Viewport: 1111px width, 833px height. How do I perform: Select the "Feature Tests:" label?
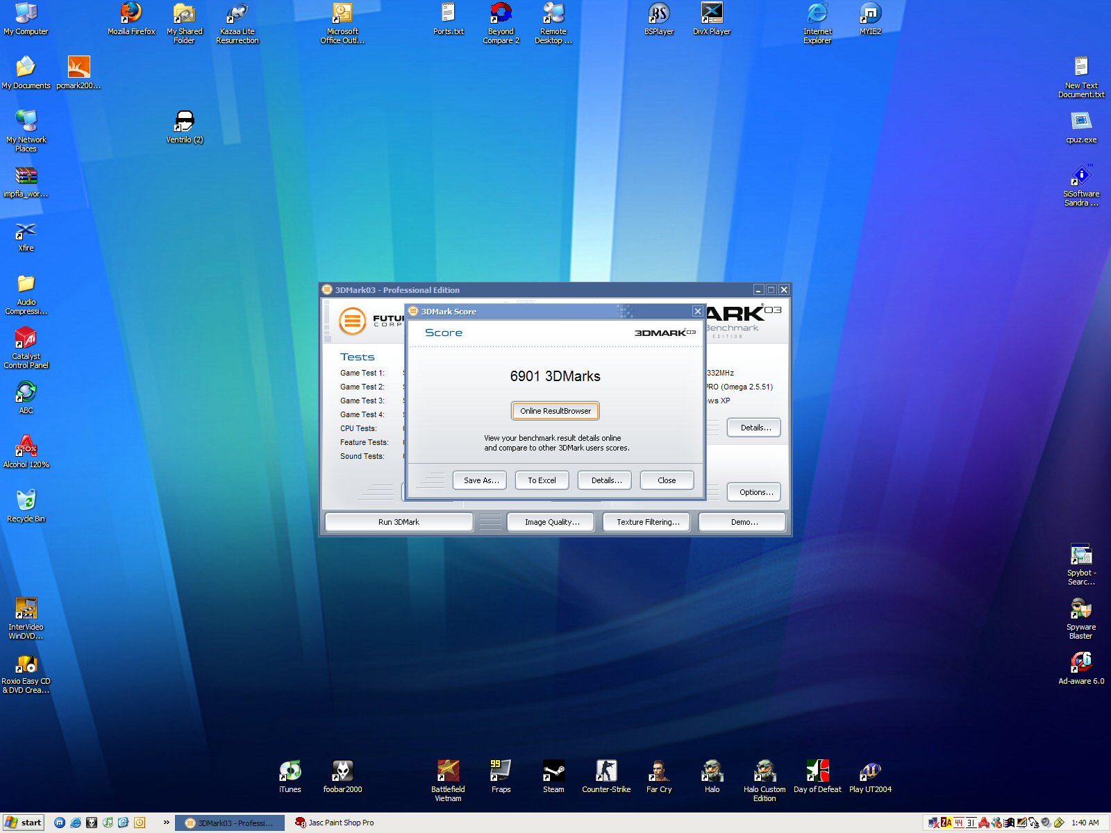(x=364, y=442)
